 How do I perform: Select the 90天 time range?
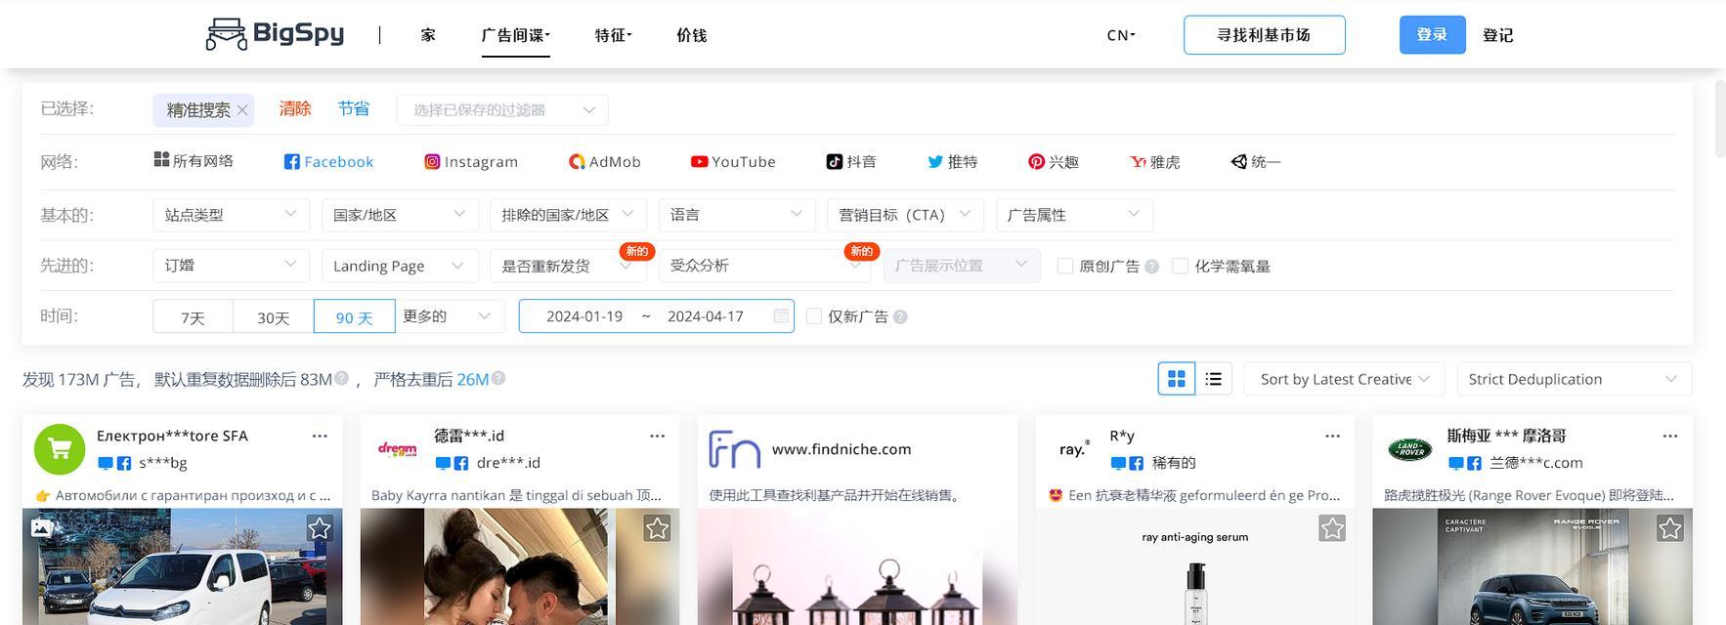click(x=355, y=316)
